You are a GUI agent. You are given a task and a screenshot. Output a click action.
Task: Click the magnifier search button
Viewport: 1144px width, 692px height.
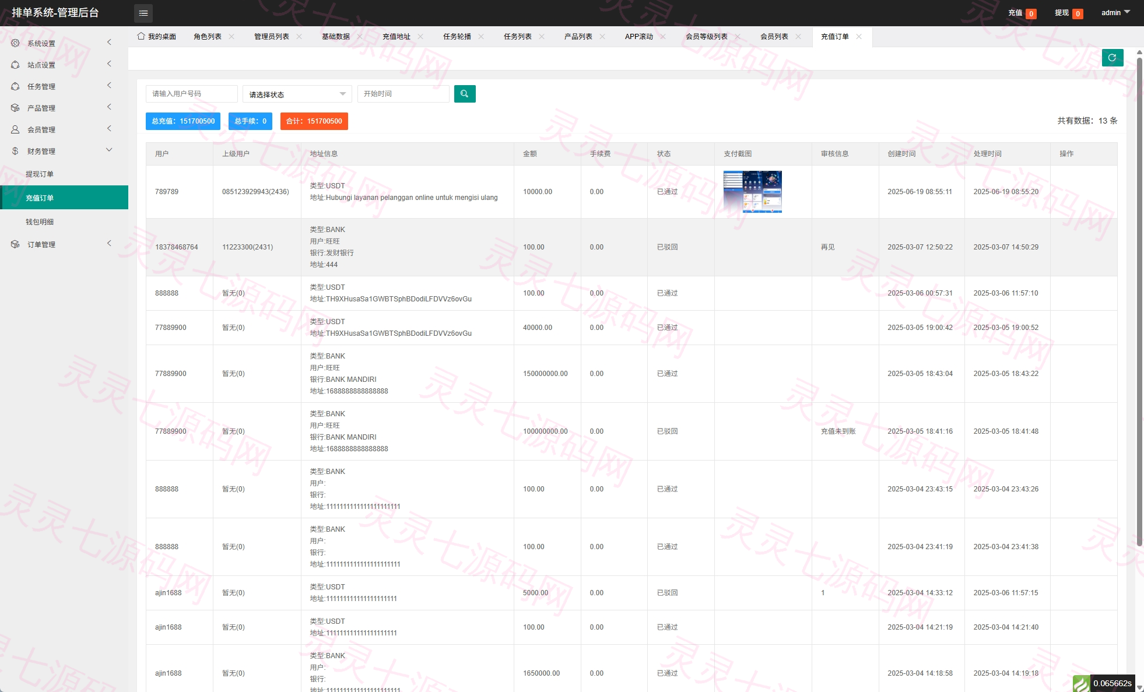click(x=465, y=94)
